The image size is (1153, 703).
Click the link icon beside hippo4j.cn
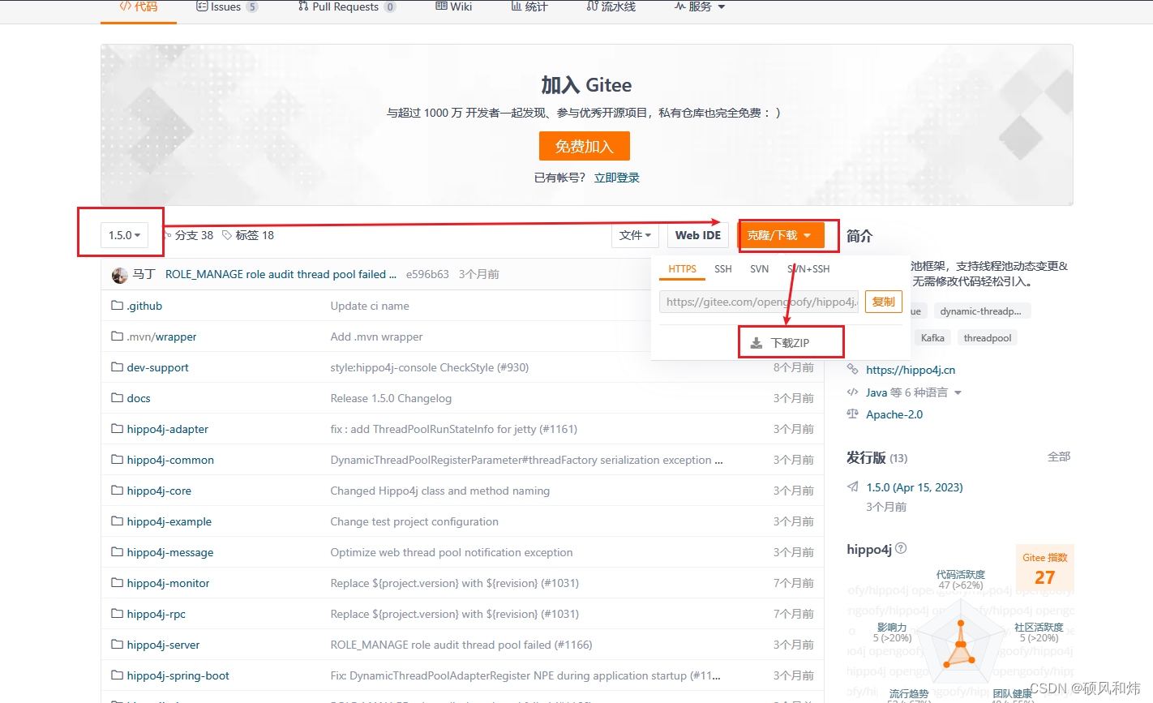point(852,369)
